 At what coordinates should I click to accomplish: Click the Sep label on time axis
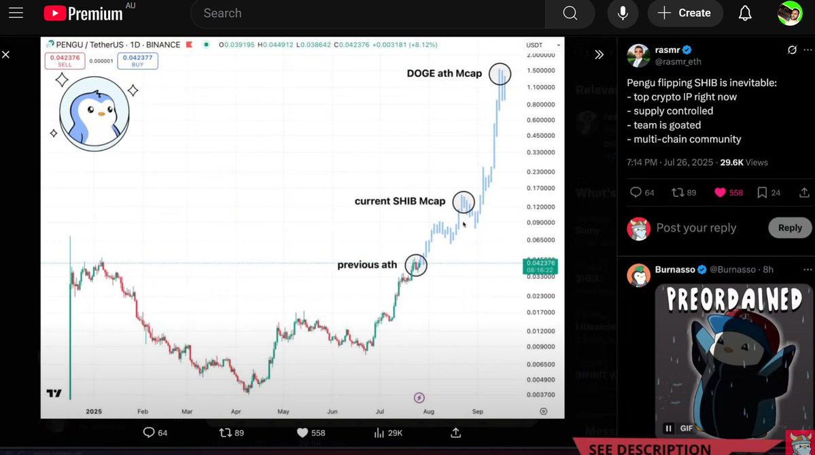478,412
